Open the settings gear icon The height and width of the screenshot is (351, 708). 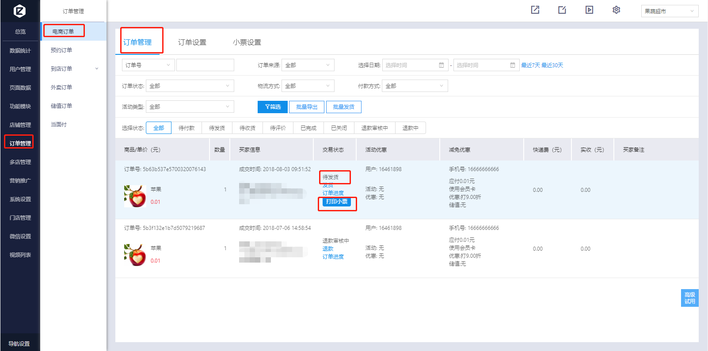tap(616, 10)
